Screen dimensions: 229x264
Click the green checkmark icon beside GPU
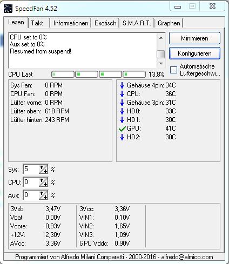[x=122, y=128]
